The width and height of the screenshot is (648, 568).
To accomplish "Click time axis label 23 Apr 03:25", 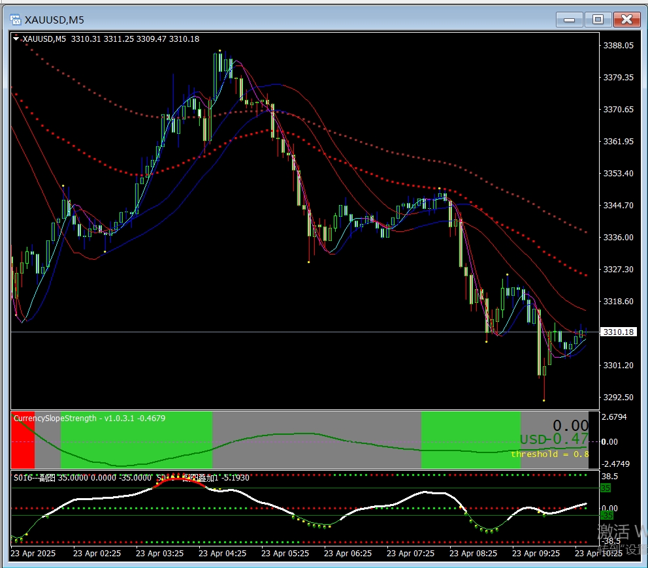I will 160,554.
